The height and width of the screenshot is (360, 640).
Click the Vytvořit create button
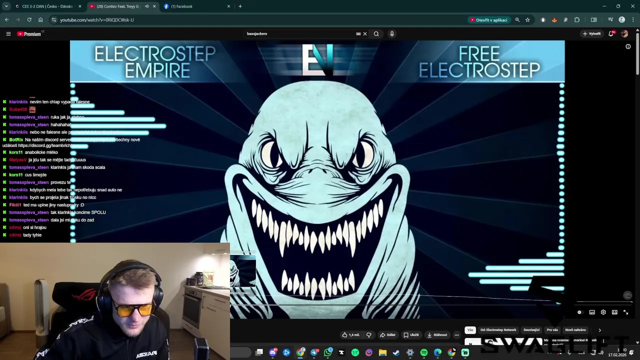point(591,34)
